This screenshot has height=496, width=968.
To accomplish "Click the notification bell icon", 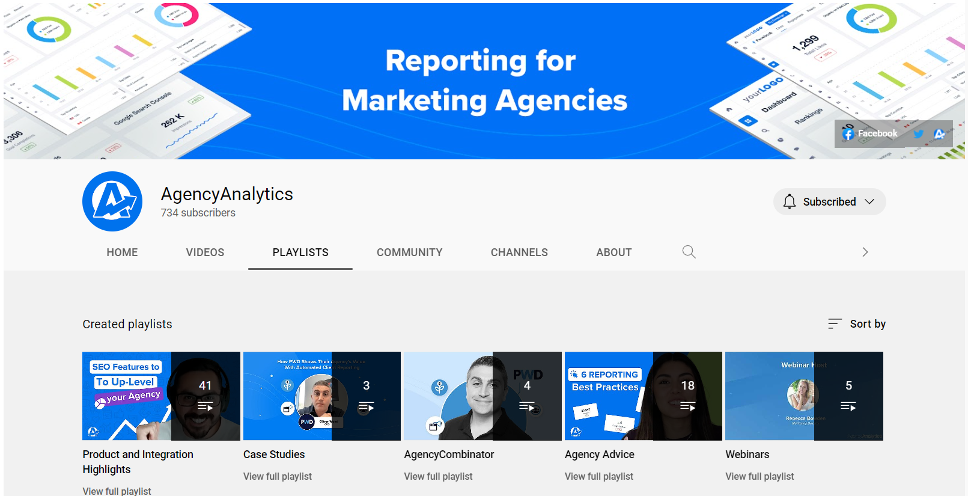I will pos(790,202).
